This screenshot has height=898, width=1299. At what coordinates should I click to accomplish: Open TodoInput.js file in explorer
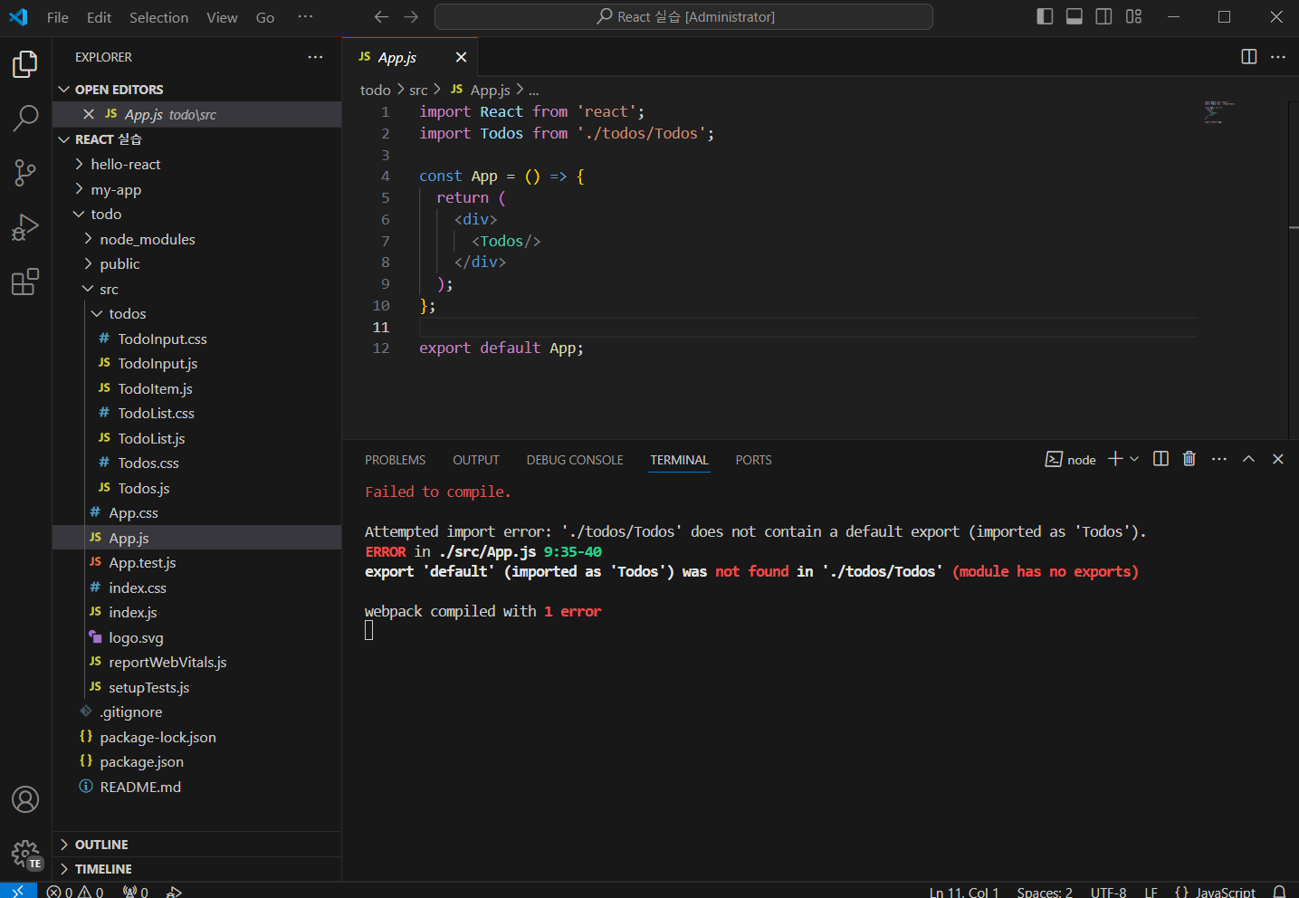click(x=197, y=363)
